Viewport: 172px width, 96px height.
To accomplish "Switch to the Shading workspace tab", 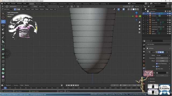I will pyautogui.click(x=71, y=4).
